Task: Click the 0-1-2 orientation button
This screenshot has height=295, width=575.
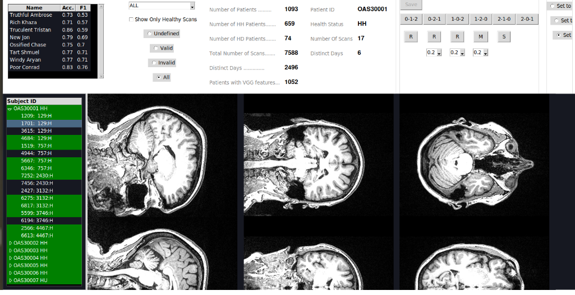Action: 411,19
